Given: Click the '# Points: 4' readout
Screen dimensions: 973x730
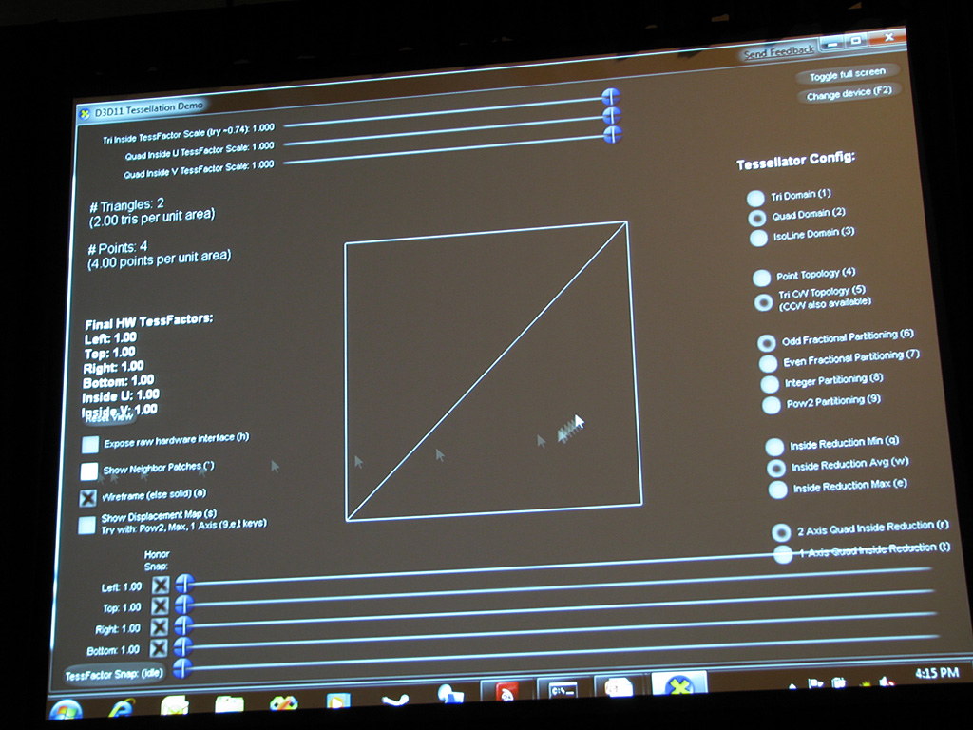Looking at the screenshot, I should coord(117,248).
